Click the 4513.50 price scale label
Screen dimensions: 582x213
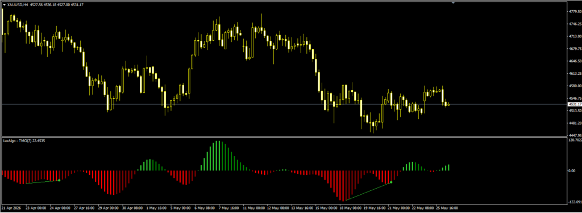575,110
